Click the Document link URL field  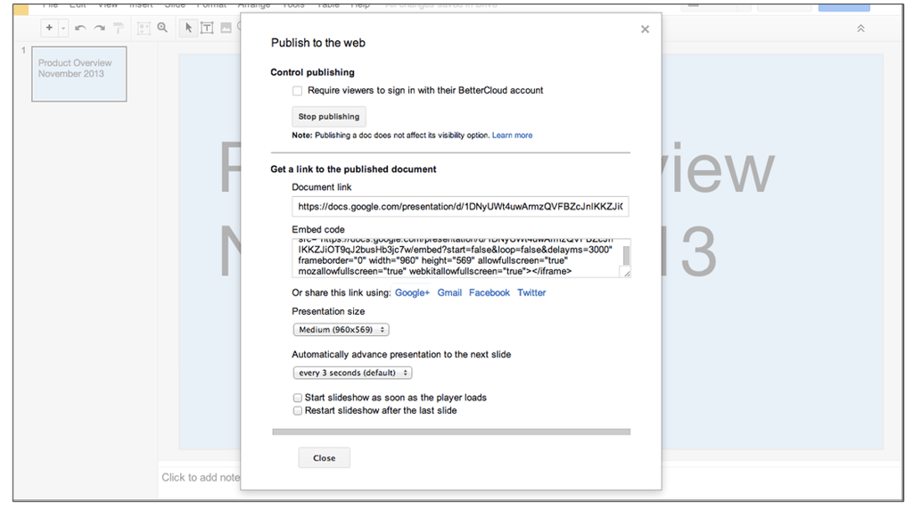tap(460, 207)
